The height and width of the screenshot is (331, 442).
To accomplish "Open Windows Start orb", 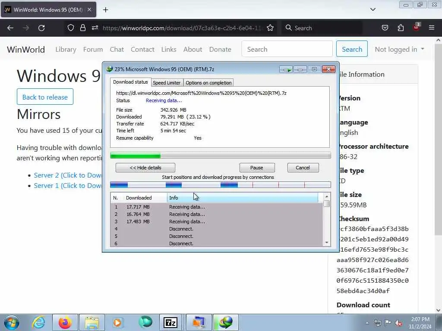I will [11, 322].
